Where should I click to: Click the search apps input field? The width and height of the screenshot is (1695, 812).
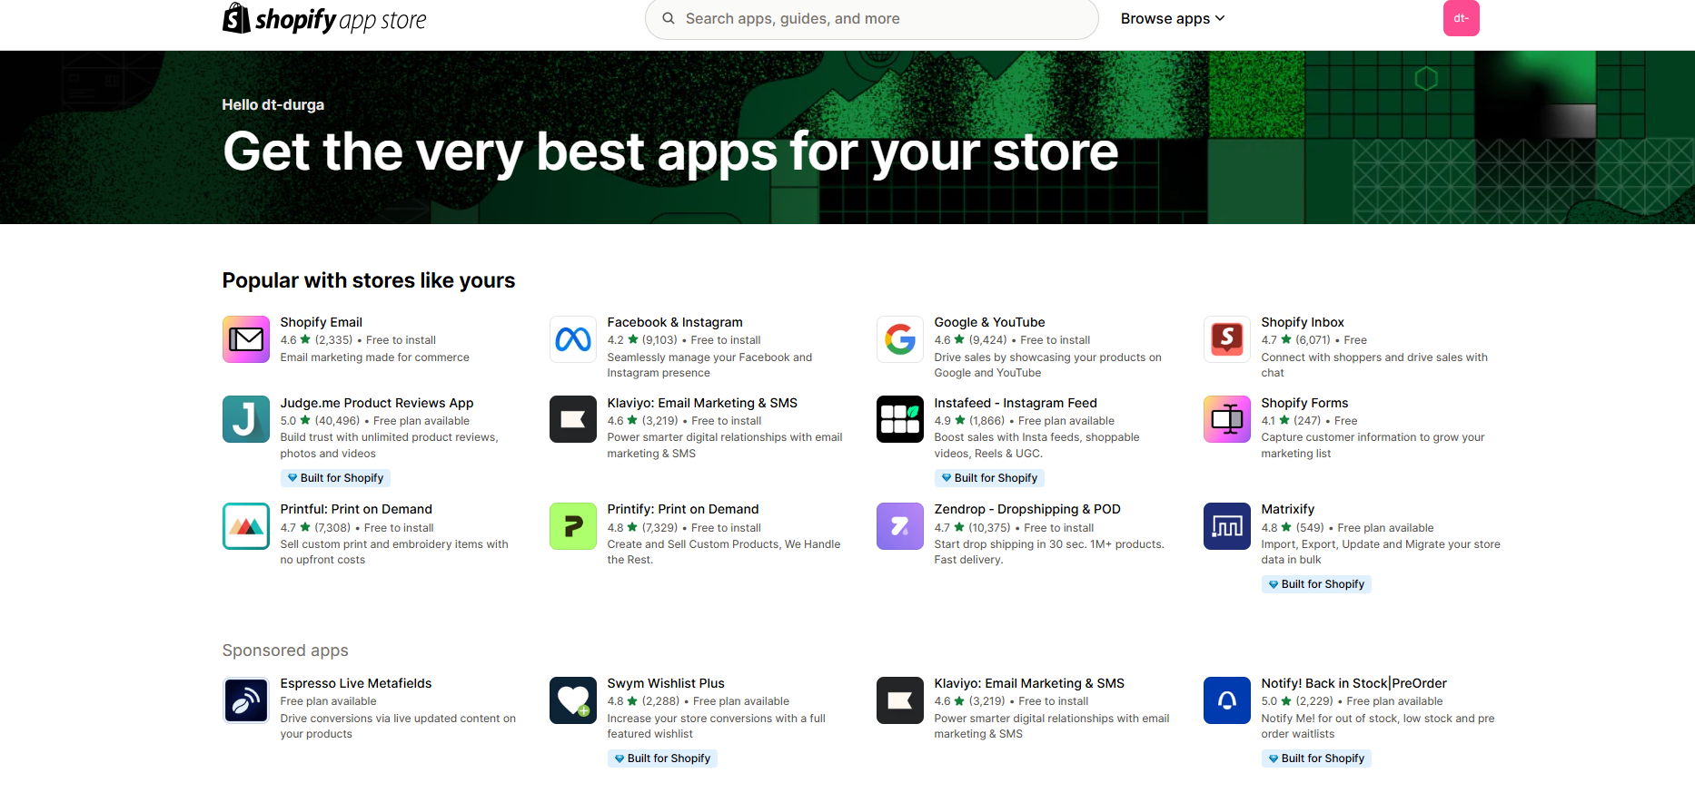pos(872,19)
